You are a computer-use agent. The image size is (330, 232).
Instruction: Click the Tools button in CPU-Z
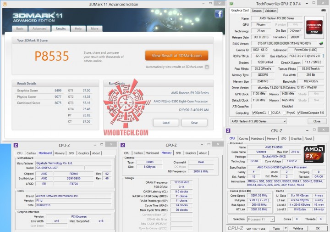pos(276,228)
